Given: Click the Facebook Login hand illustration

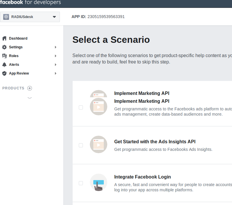Looking at the screenshot, I should click(99, 183).
